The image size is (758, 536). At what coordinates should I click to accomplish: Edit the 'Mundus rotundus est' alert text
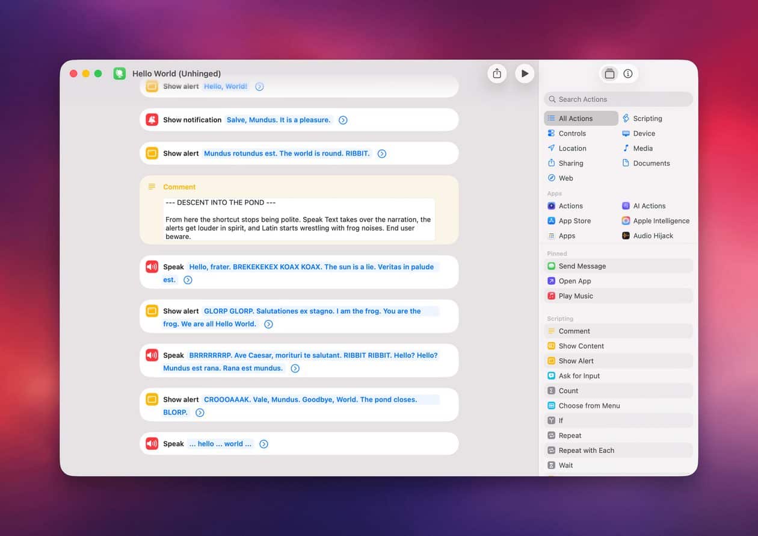click(x=287, y=154)
